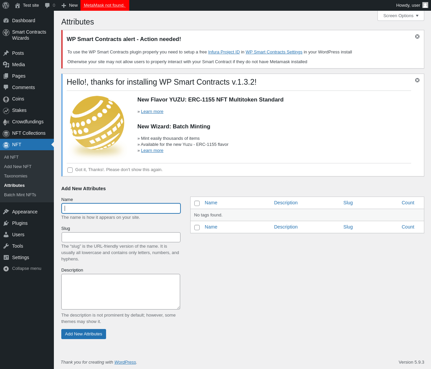Click the Tools wrench icon
431x369 pixels.
tap(6, 246)
